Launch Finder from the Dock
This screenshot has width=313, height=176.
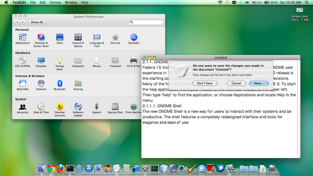42,168
